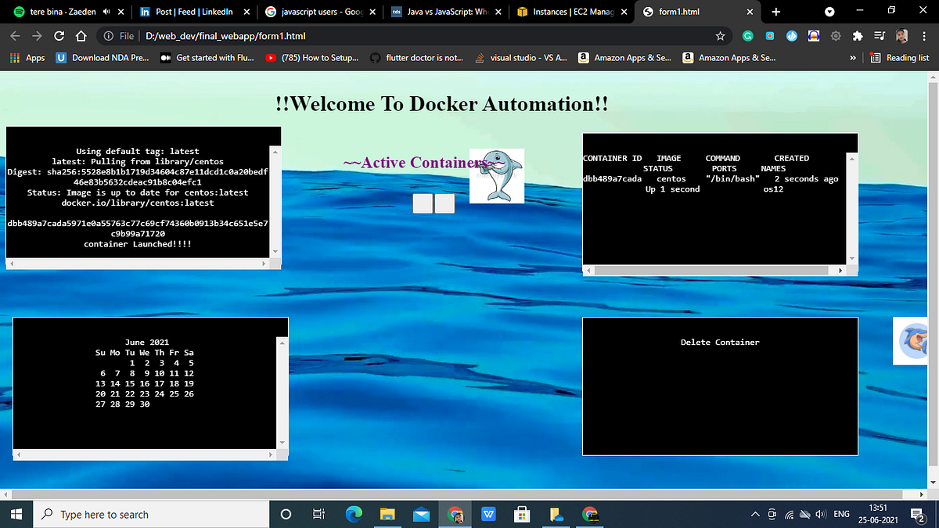Open Task View on the taskbar
Viewport: 939px width, 528px height.
point(318,514)
